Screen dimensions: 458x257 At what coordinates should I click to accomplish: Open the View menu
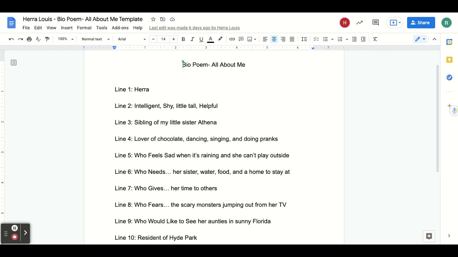[x=52, y=28]
